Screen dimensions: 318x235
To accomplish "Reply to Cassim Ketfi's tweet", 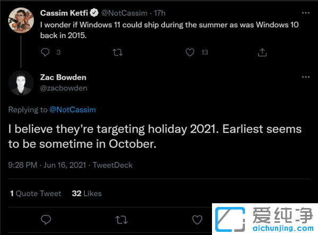I will (45, 52).
